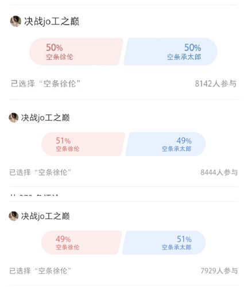Click the 8444人参与 participant count
The height and width of the screenshot is (287, 247).
click(x=219, y=172)
